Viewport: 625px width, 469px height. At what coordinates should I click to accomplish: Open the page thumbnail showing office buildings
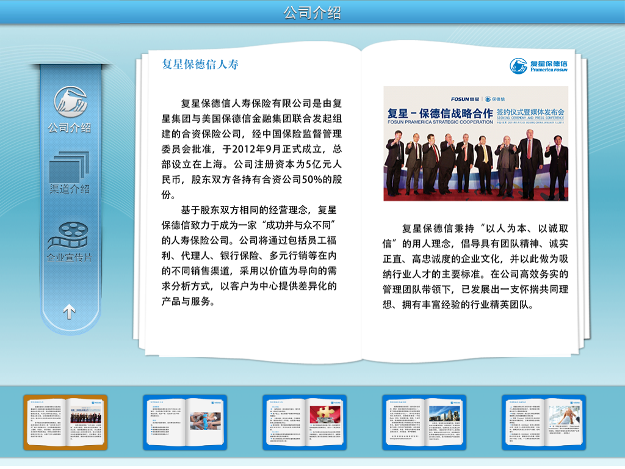(x=424, y=423)
